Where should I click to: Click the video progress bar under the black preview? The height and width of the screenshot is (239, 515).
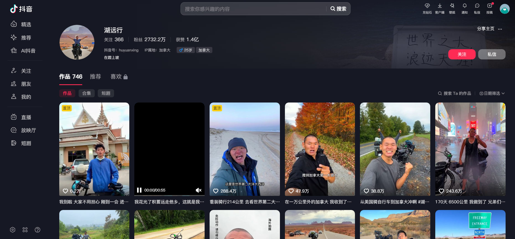pyautogui.click(x=169, y=195)
